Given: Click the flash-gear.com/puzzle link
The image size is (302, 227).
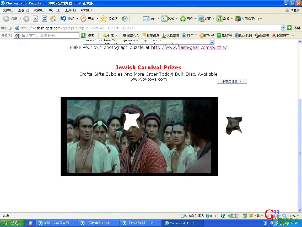Looking at the screenshot, I should click(x=189, y=47).
